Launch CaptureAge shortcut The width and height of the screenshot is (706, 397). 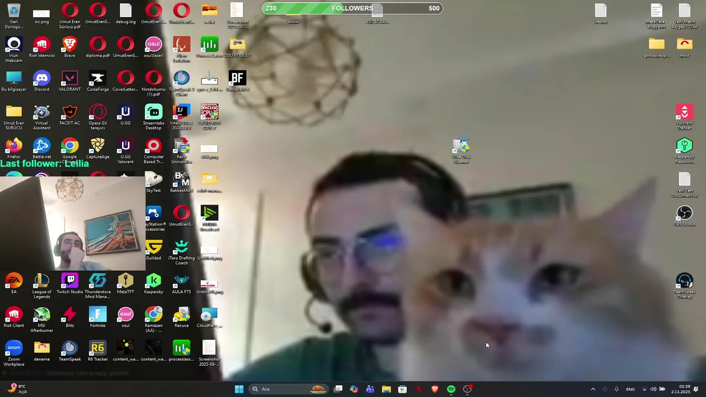[x=98, y=149]
